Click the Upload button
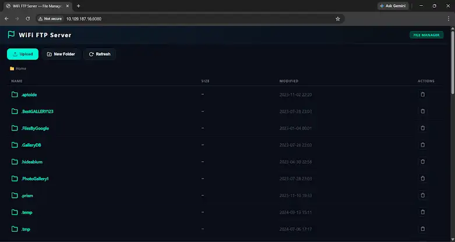455x242 pixels. pos(23,54)
